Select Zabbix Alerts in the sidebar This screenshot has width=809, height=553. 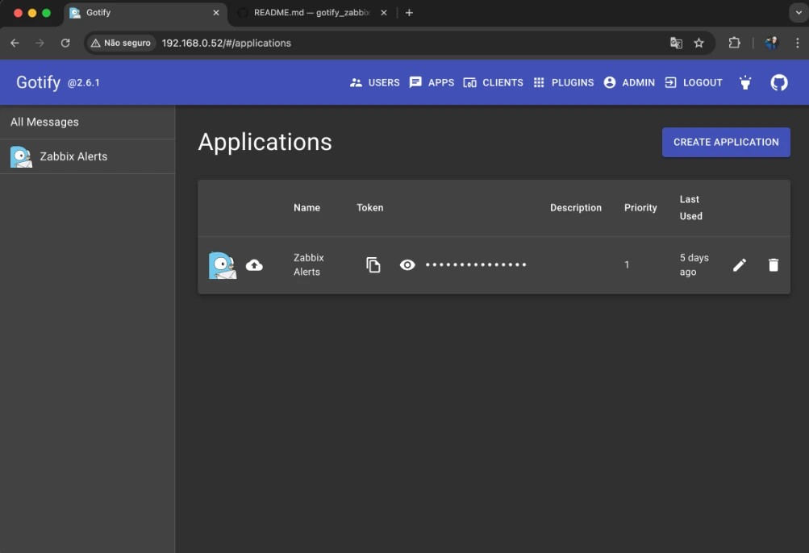point(87,156)
